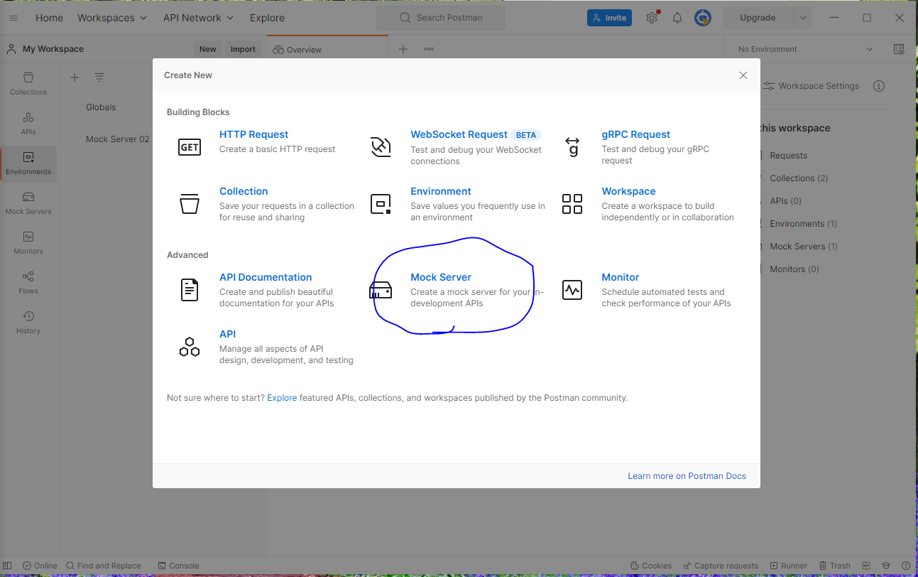Viewport: 918px width, 577px height.
Task: Open the user avatar icon
Action: [703, 18]
